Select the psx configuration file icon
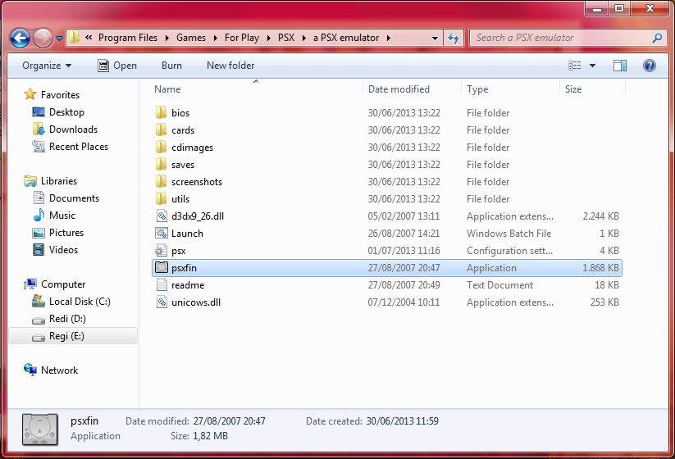Image resolution: width=675 pixels, height=459 pixels. point(161,250)
